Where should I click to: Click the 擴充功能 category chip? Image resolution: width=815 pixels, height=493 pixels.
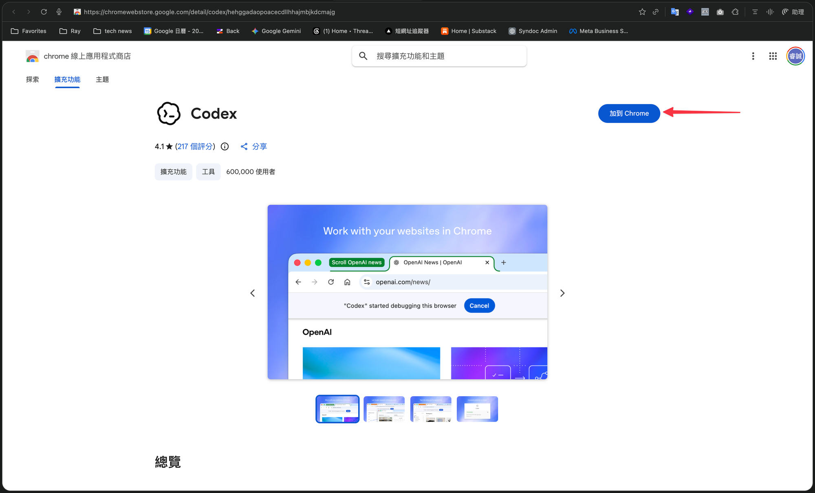tap(173, 172)
